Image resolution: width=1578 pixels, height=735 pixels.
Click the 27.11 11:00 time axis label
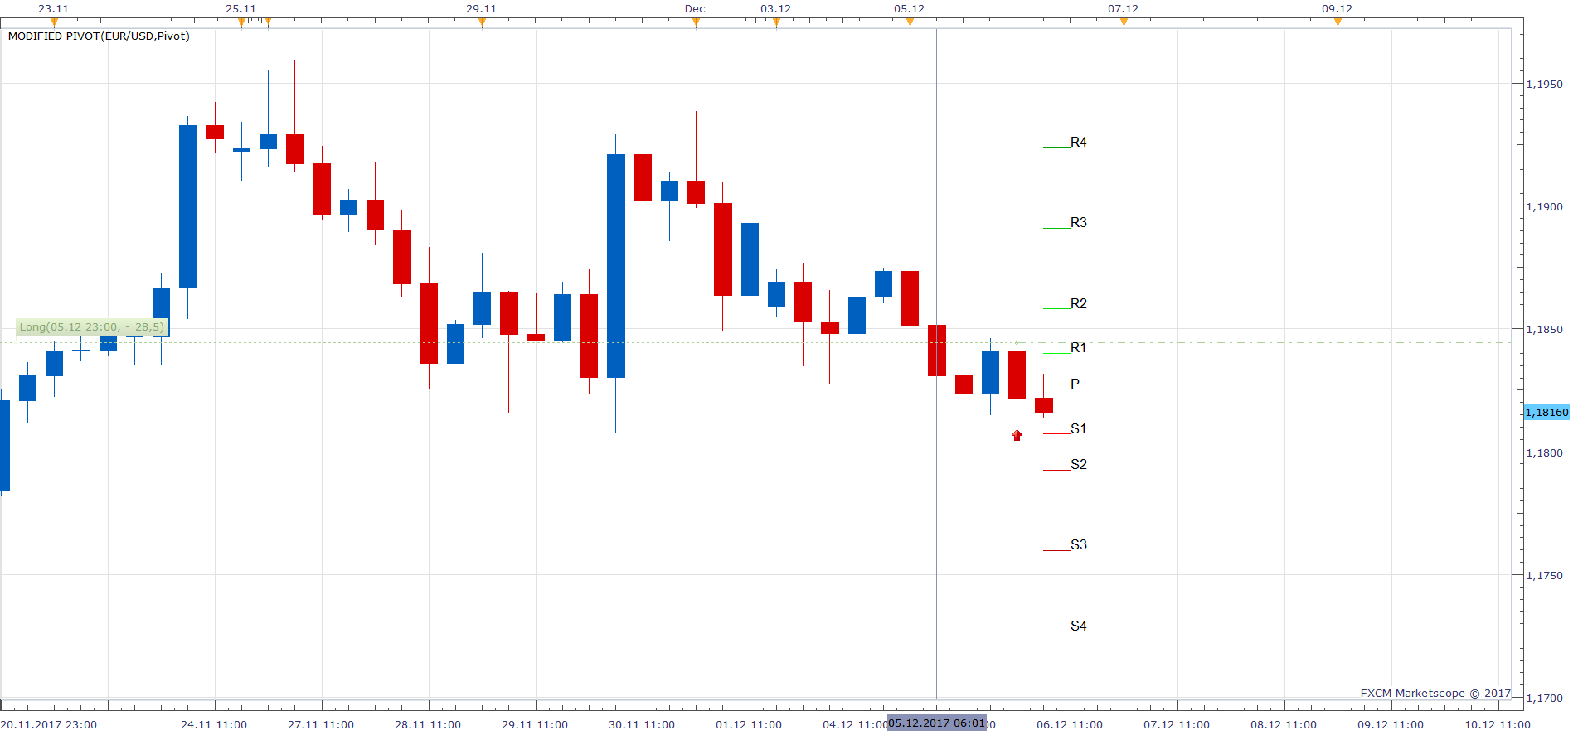click(x=321, y=725)
